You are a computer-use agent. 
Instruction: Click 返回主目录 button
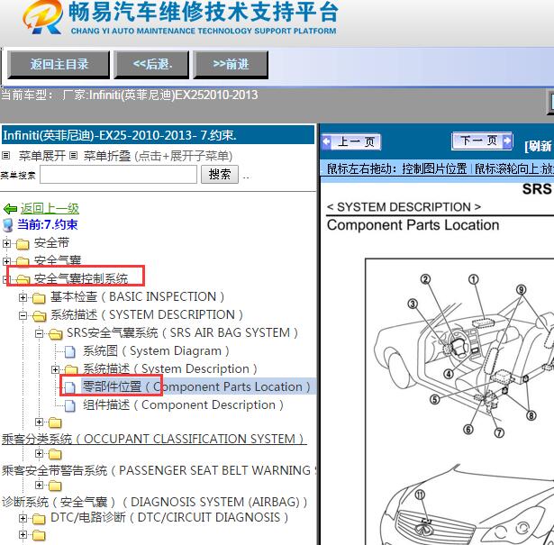[x=59, y=64]
